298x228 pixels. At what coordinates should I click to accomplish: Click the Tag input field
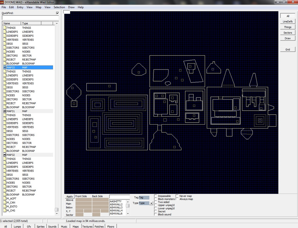[x=144, y=198]
